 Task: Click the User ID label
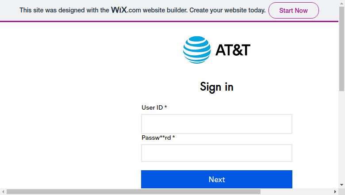(154, 107)
